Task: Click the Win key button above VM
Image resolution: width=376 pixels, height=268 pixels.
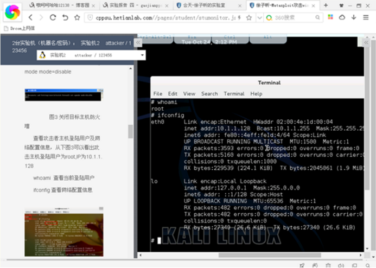Action: [x=192, y=39]
